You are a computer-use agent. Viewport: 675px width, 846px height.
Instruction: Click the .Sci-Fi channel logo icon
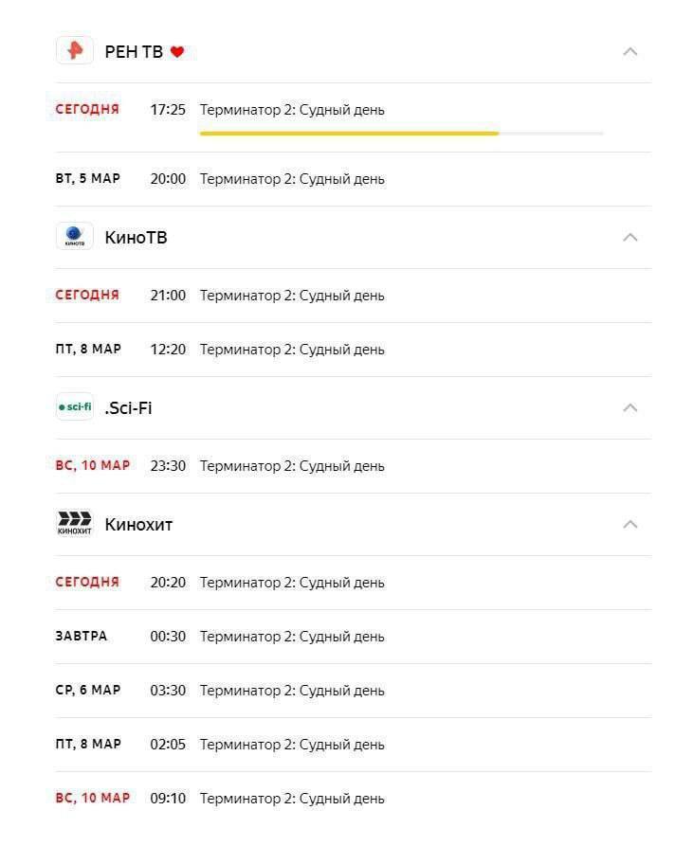(75, 406)
